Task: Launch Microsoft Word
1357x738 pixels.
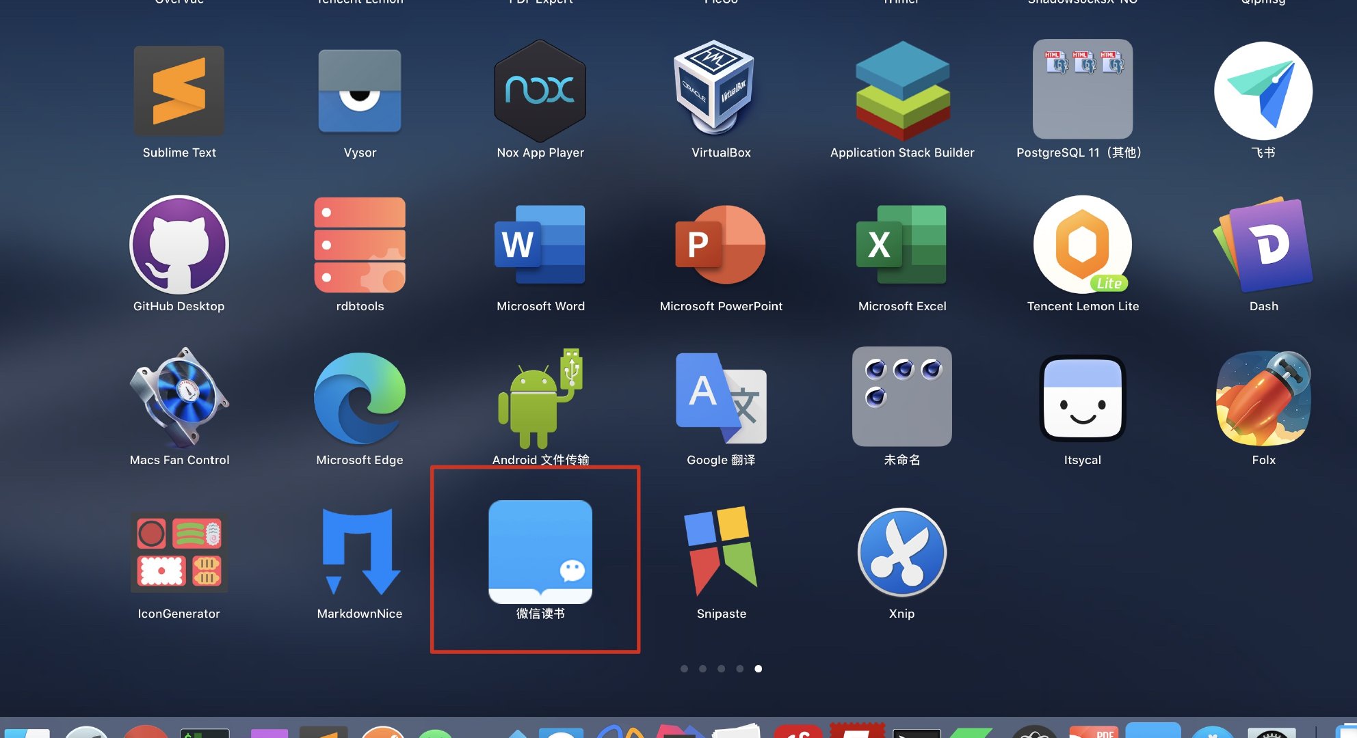Action: (540, 245)
